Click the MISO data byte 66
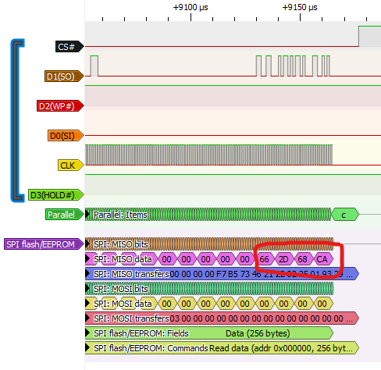Screen dimensions: 381x370 pyautogui.click(x=264, y=259)
